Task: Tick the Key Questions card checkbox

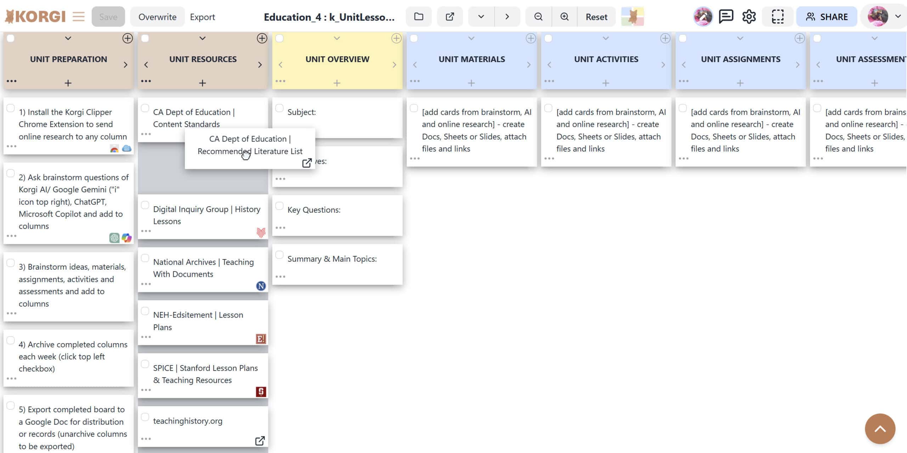Action: [x=280, y=206]
